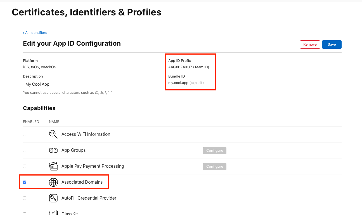Click the Associated Domains globe icon
The image size is (362, 215).
tap(53, 182)
